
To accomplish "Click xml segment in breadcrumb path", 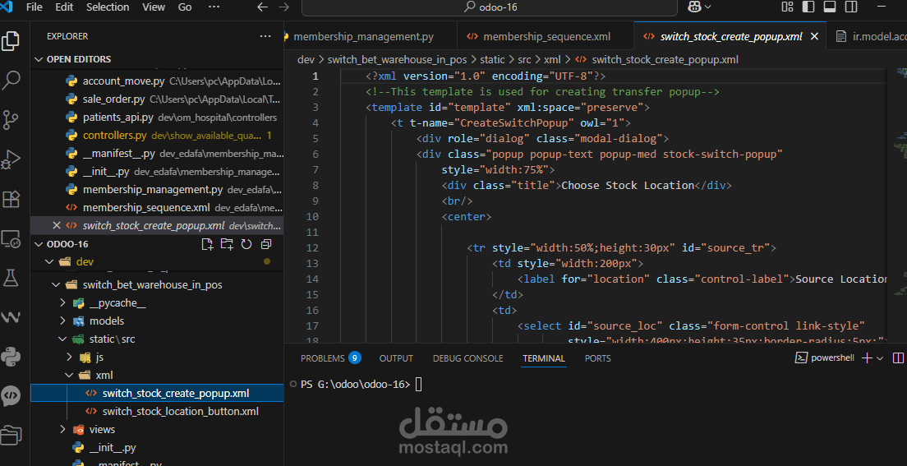I will point(552,60).
